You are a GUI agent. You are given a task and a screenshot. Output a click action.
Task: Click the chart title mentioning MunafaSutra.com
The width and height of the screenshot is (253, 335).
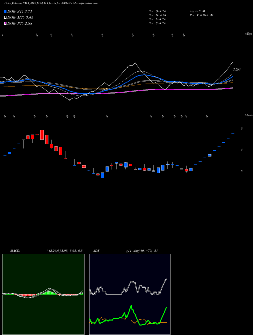[51, 3]
